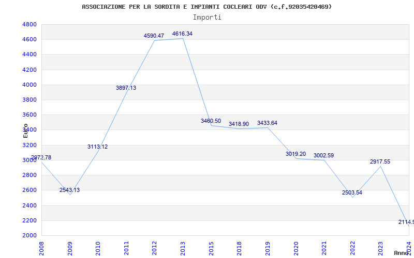Click the x-axis year 2012
Viewport: 414px width, 258px height.
coord(154,248)
